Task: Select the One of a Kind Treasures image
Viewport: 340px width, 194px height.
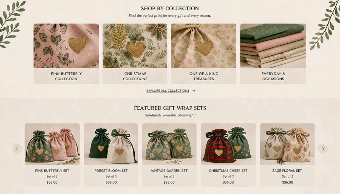Action: pyautogui.click(x=203, y=46)
